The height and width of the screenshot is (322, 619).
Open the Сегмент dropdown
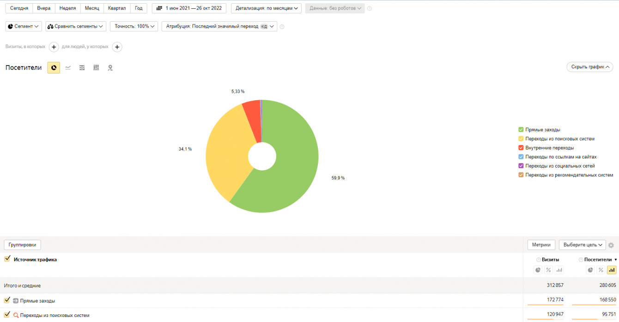coord(24,26)
